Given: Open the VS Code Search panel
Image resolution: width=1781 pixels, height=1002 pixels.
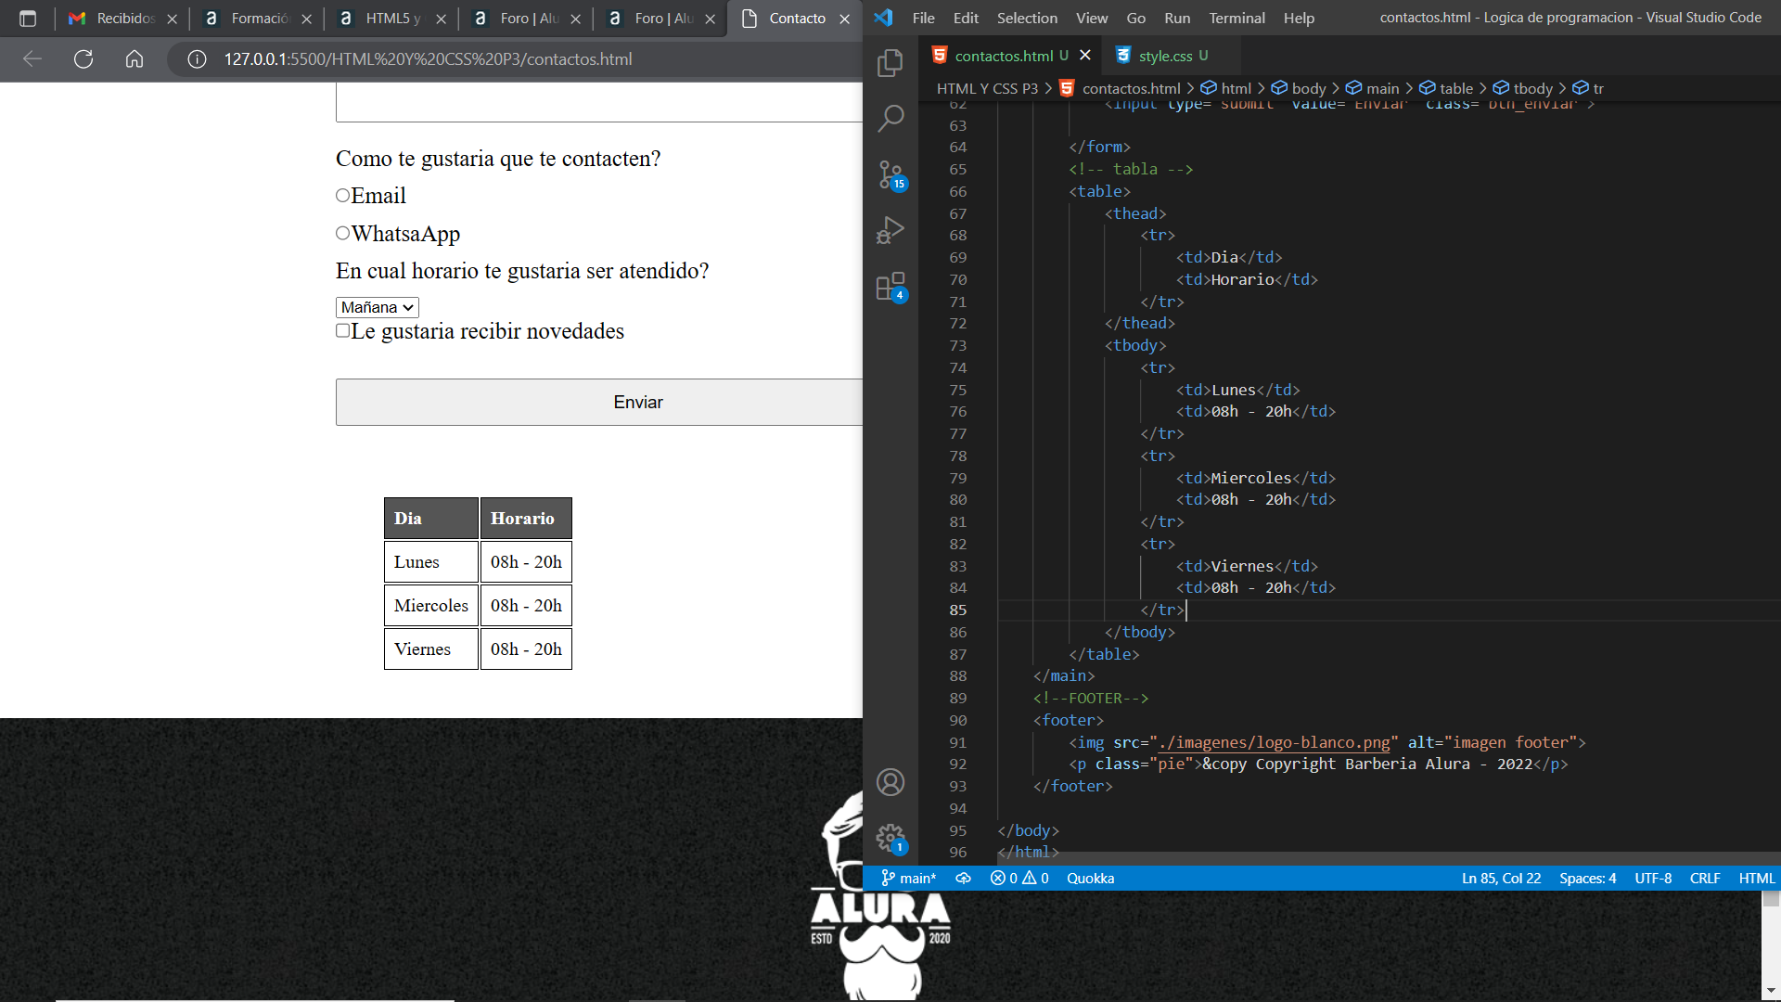Looking at the screenshot, I should 890,118.
